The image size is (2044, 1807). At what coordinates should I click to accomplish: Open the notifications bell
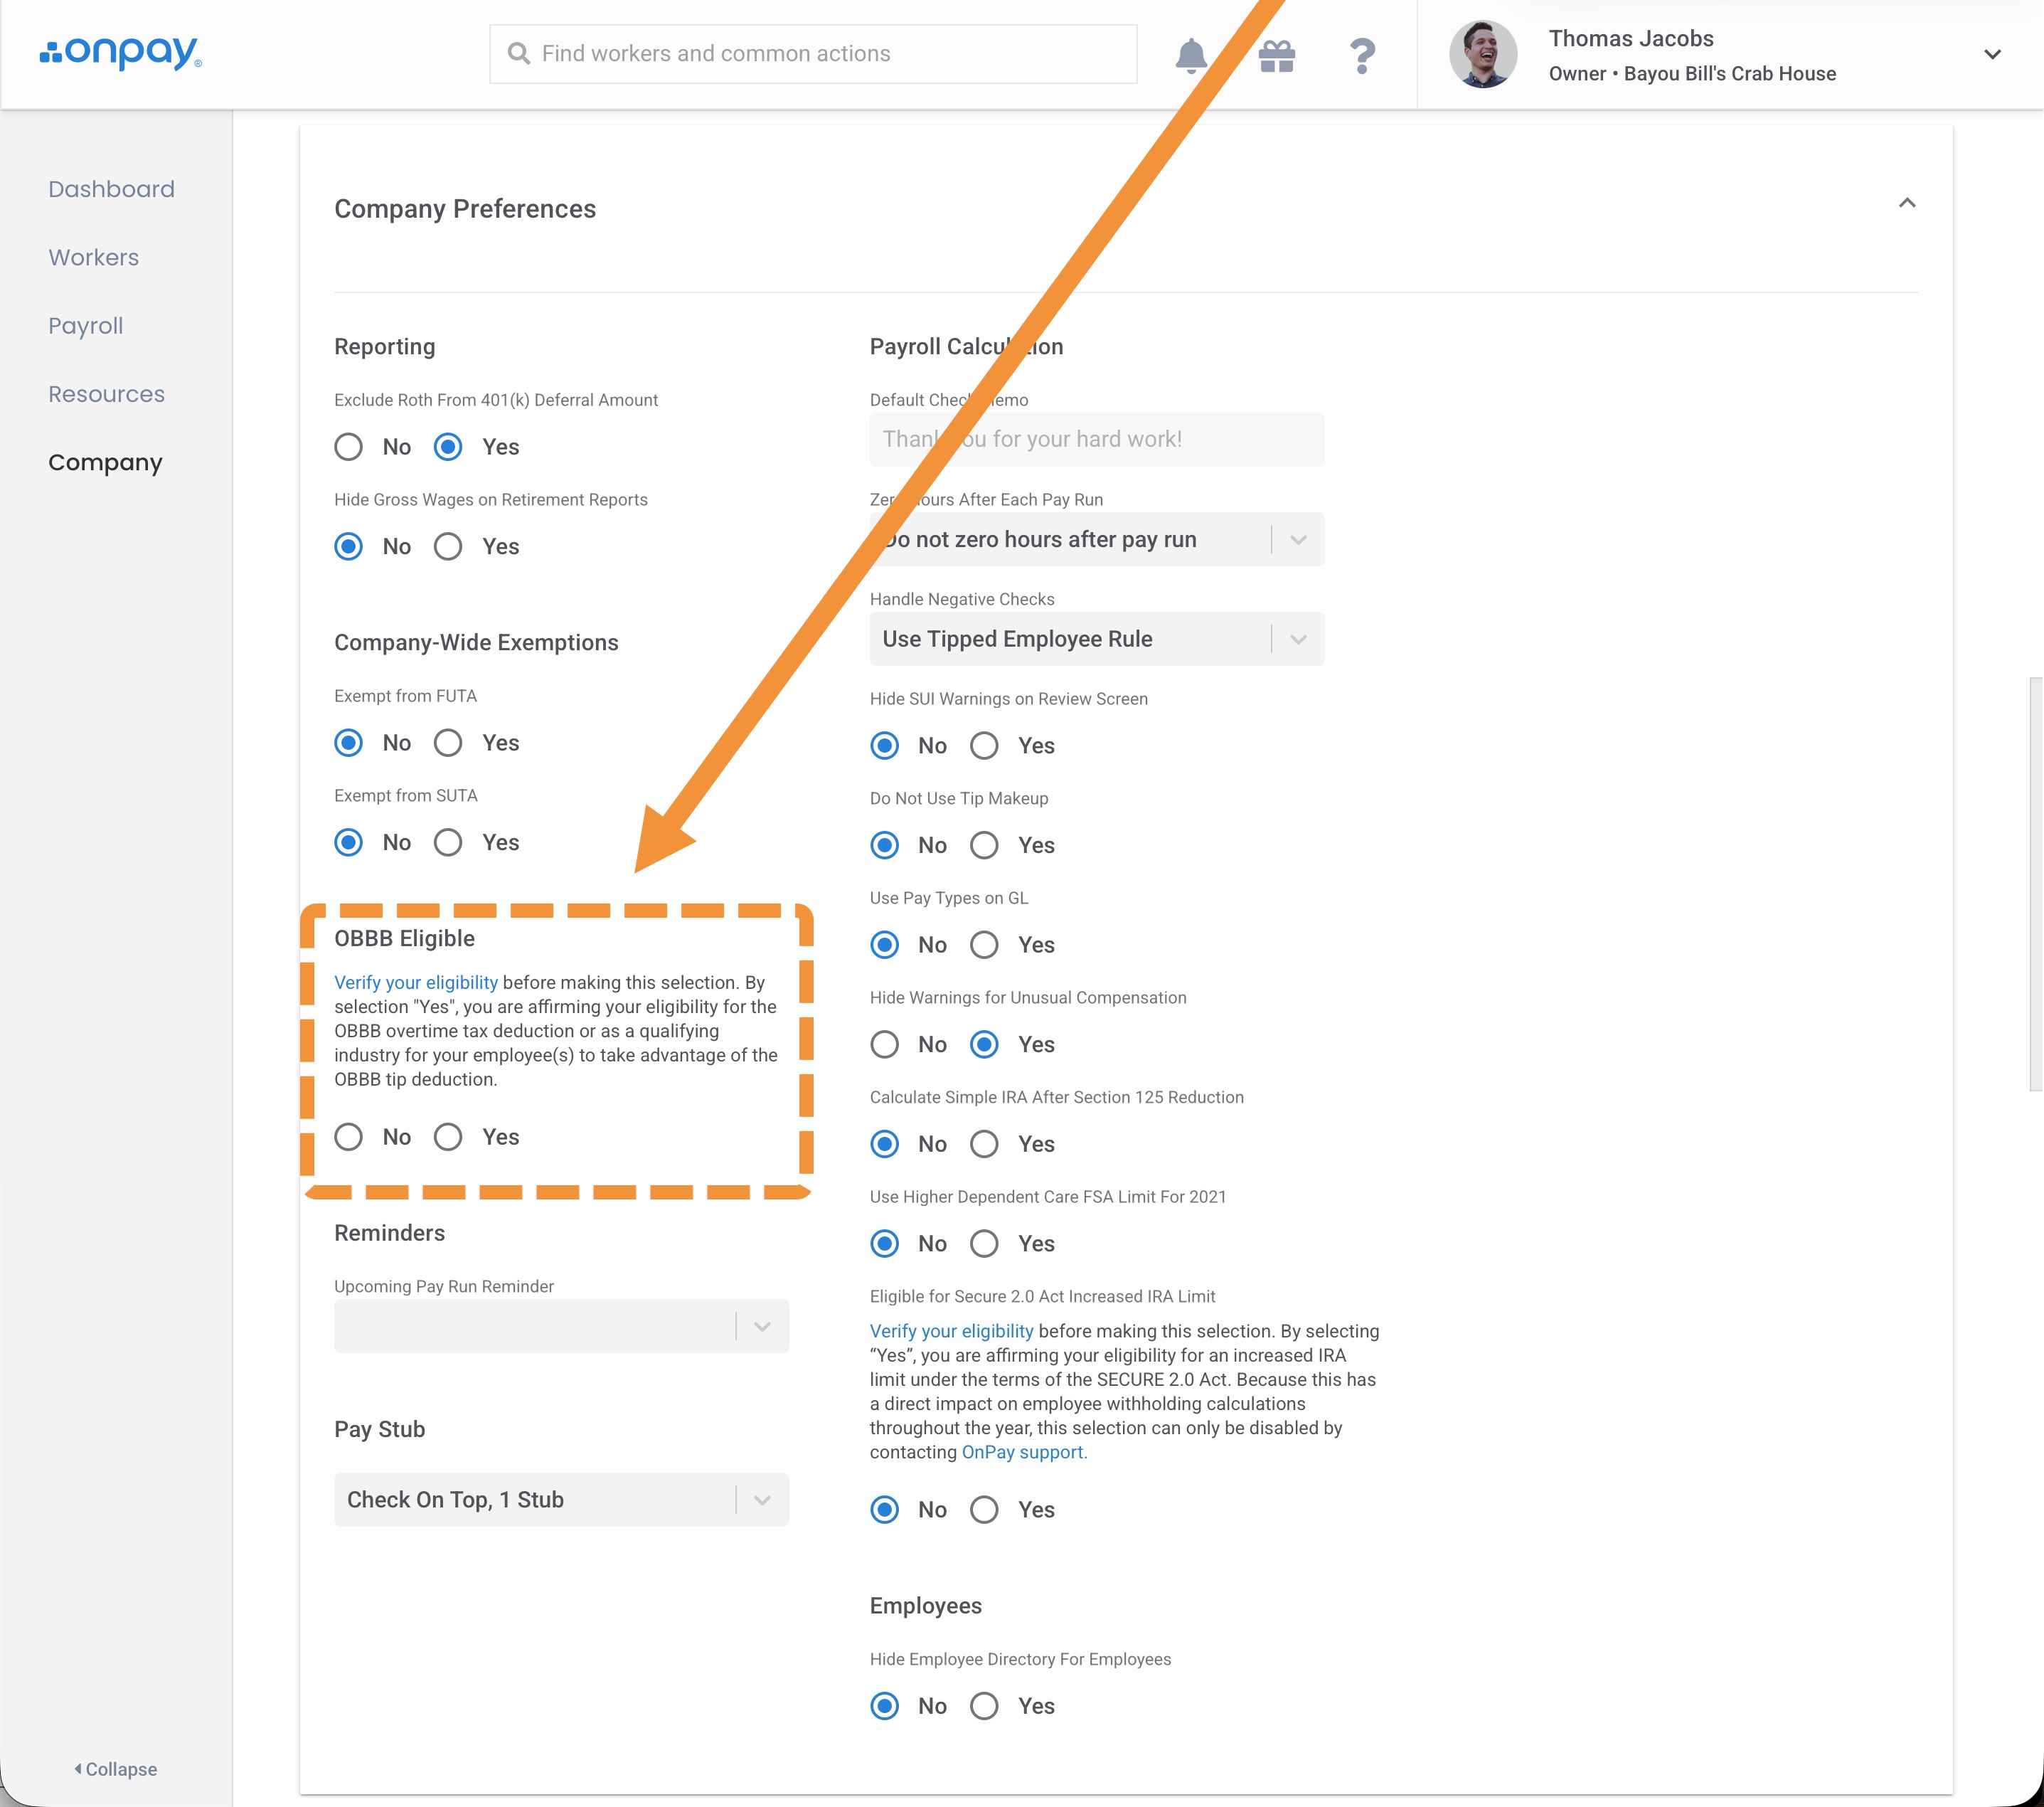coord(1190,55)
